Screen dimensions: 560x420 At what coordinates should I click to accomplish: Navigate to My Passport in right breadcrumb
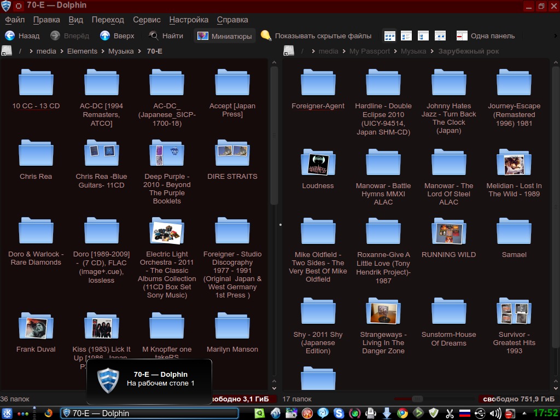pos(370,51)
